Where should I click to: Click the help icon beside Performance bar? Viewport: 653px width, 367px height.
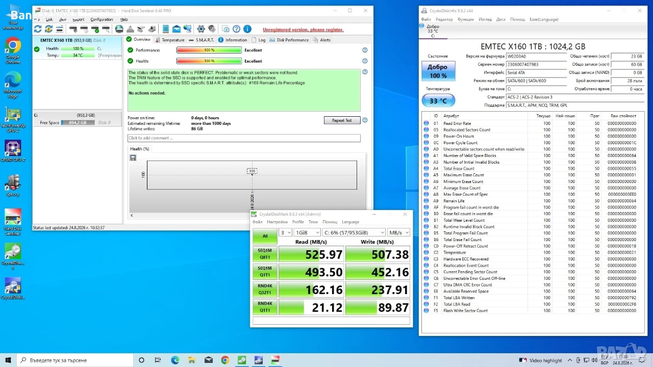click(x=365, y=50)
